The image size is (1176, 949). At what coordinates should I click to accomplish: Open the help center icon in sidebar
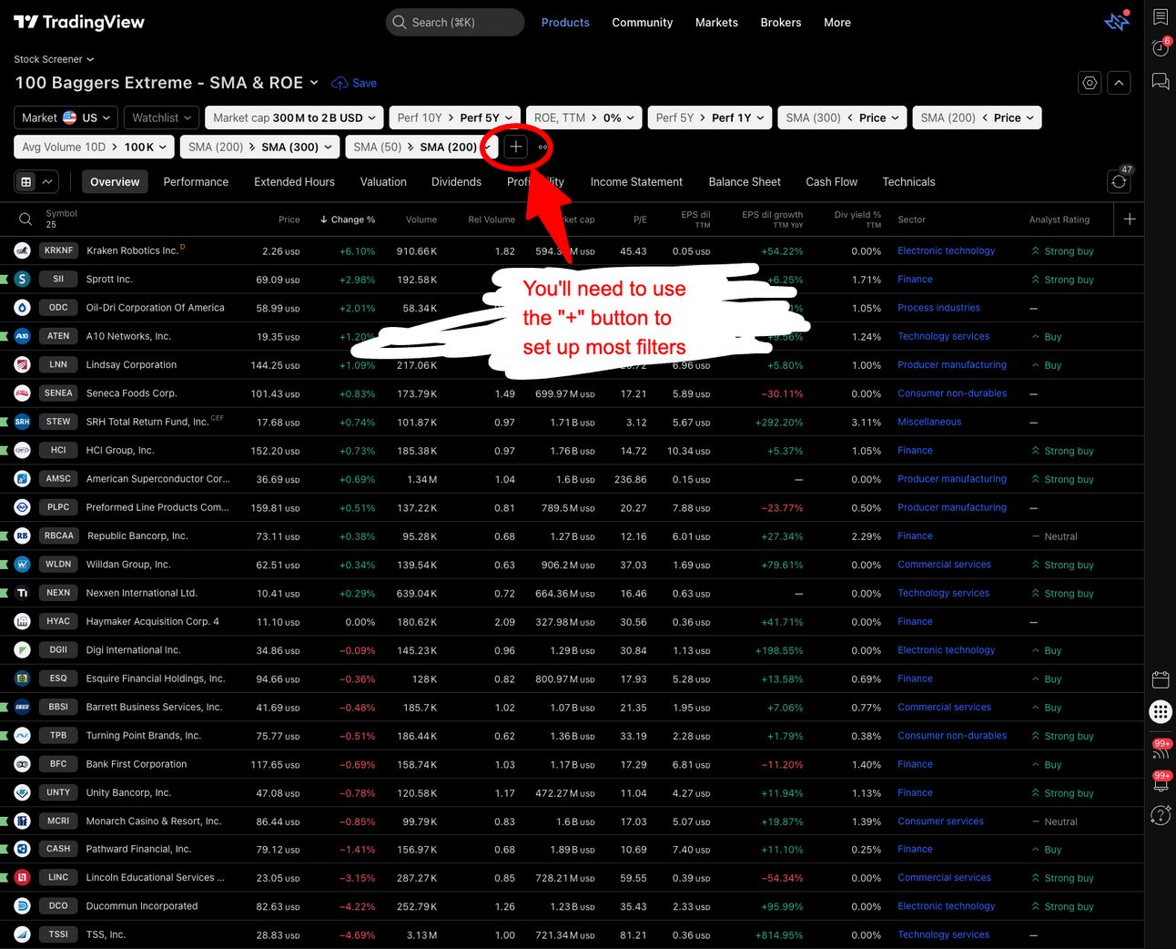pos(1161,815)
